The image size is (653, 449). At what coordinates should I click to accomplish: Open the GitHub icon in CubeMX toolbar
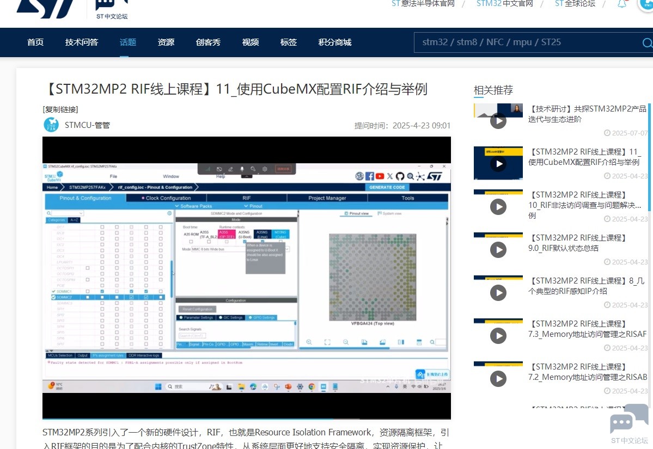[400, 176]
